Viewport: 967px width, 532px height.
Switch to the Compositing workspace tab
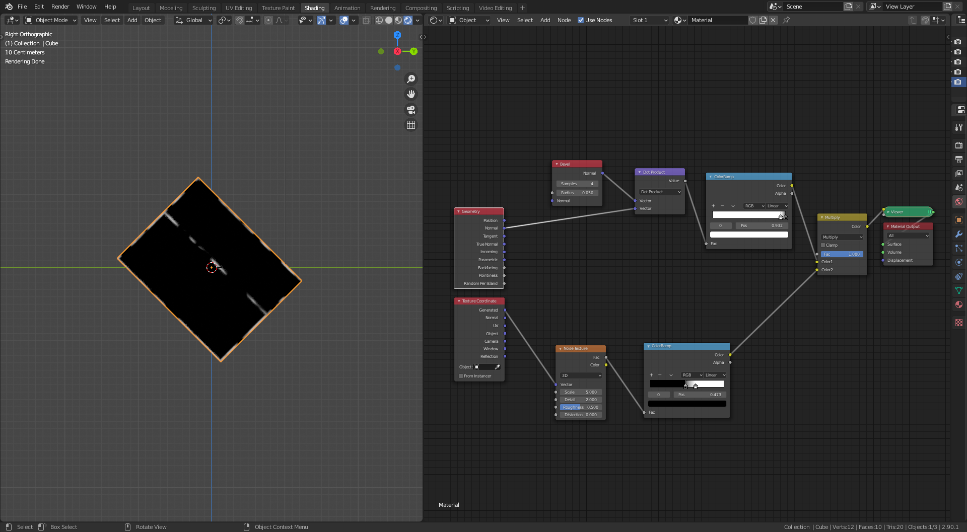click(421, 8)
